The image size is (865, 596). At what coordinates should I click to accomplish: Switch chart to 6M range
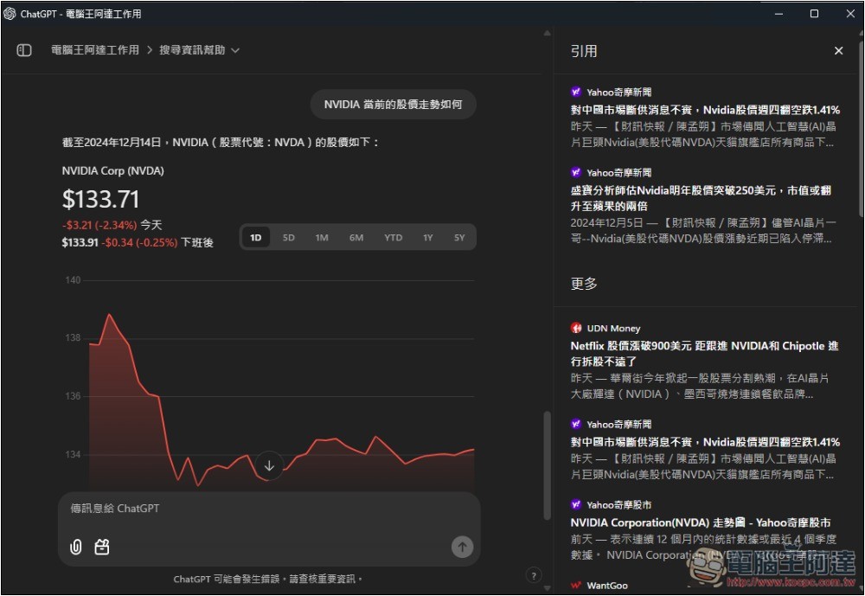[x=356, y=237]
